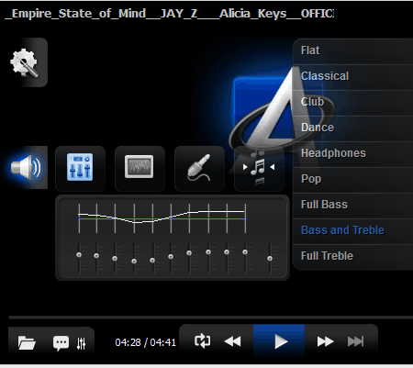Screen dimensions: 413x368
Task: Open the music notes playlist icon
Action: tap(259, 168)
